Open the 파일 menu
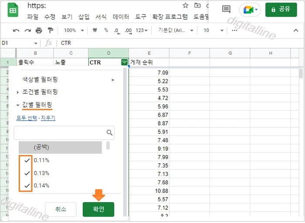305x223 pixels. coord(33,17)
